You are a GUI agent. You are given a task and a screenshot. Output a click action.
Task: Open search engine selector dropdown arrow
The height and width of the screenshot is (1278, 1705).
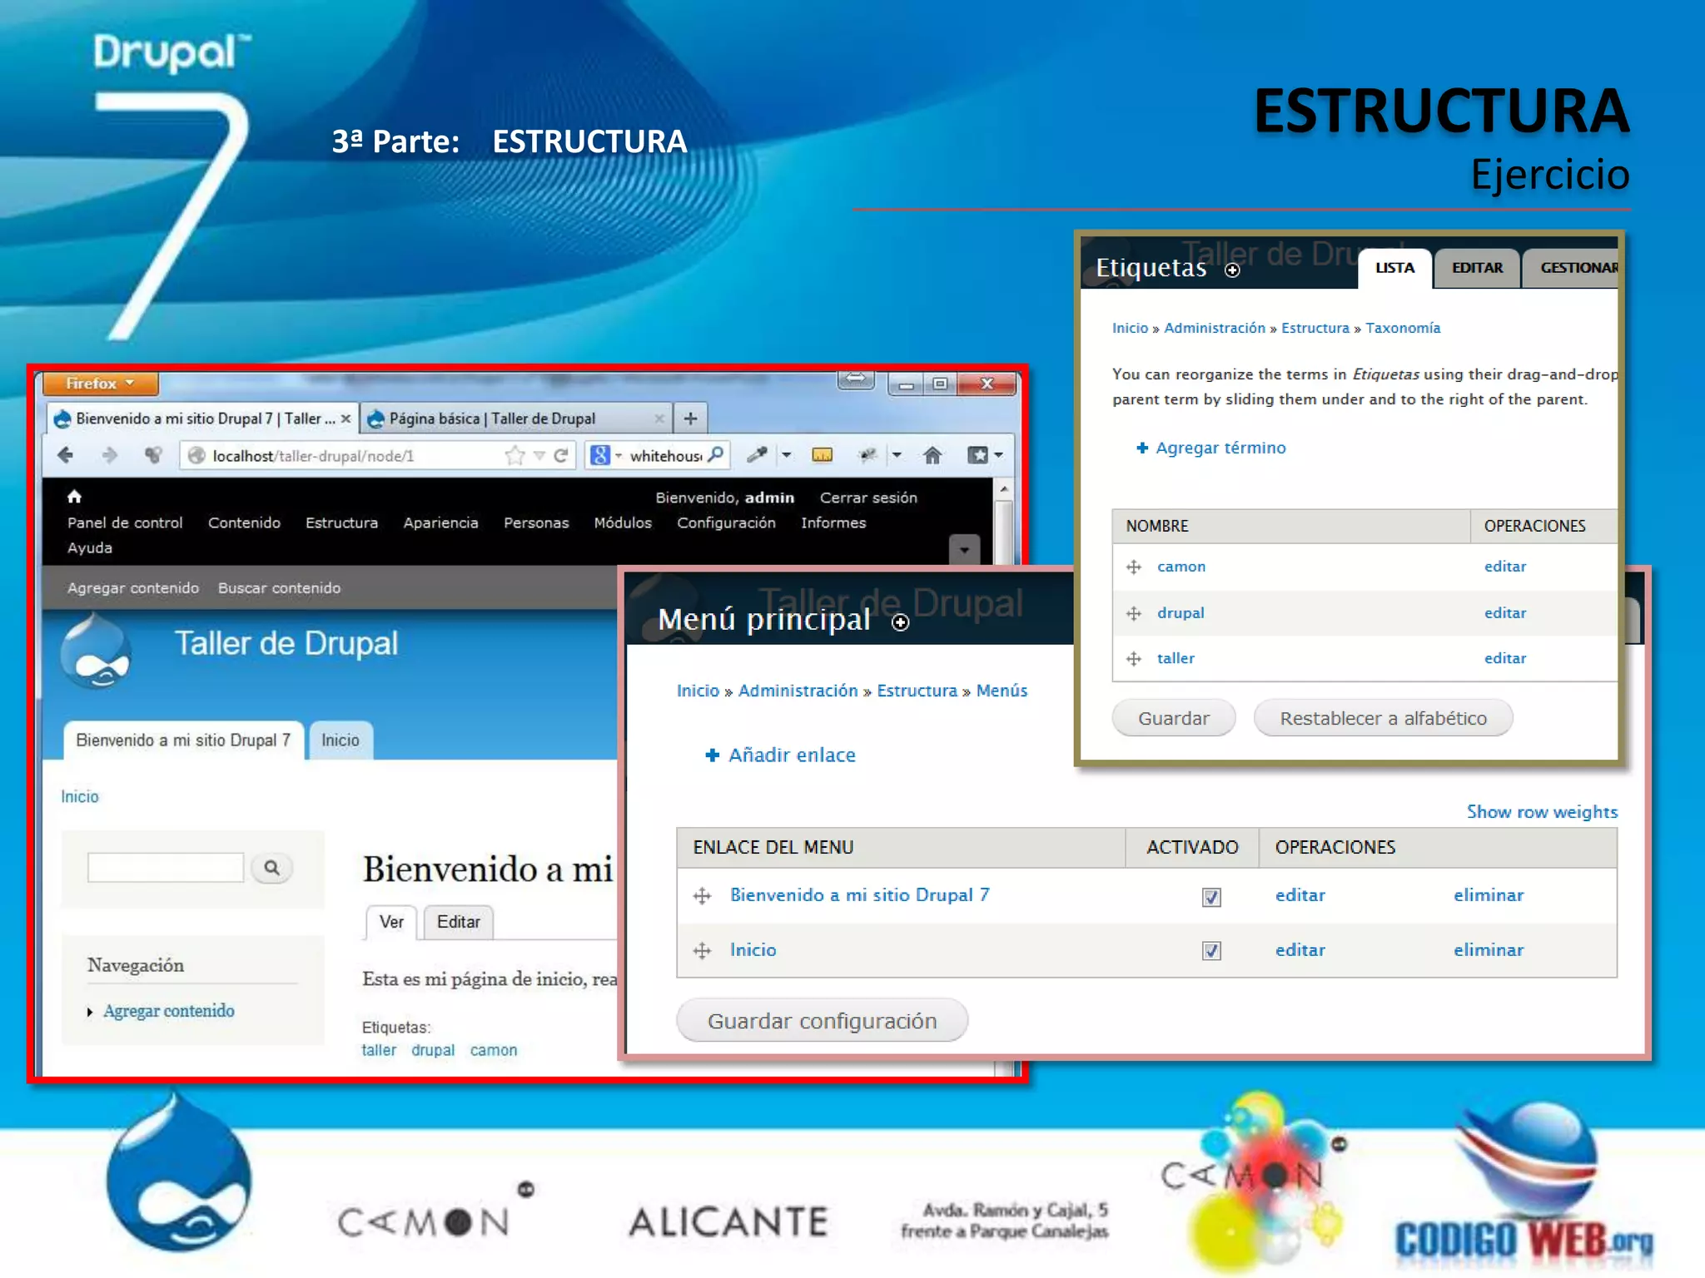click(x=619, y=456)
